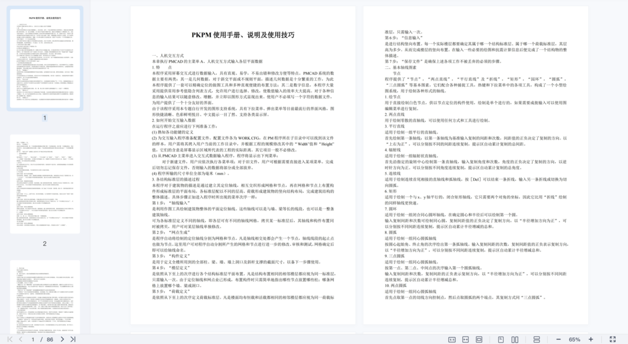Click the heading '7. 圆环'
The width and height of the screenshot is (628, 344).
pyautogui.click(x=391, y=209)
